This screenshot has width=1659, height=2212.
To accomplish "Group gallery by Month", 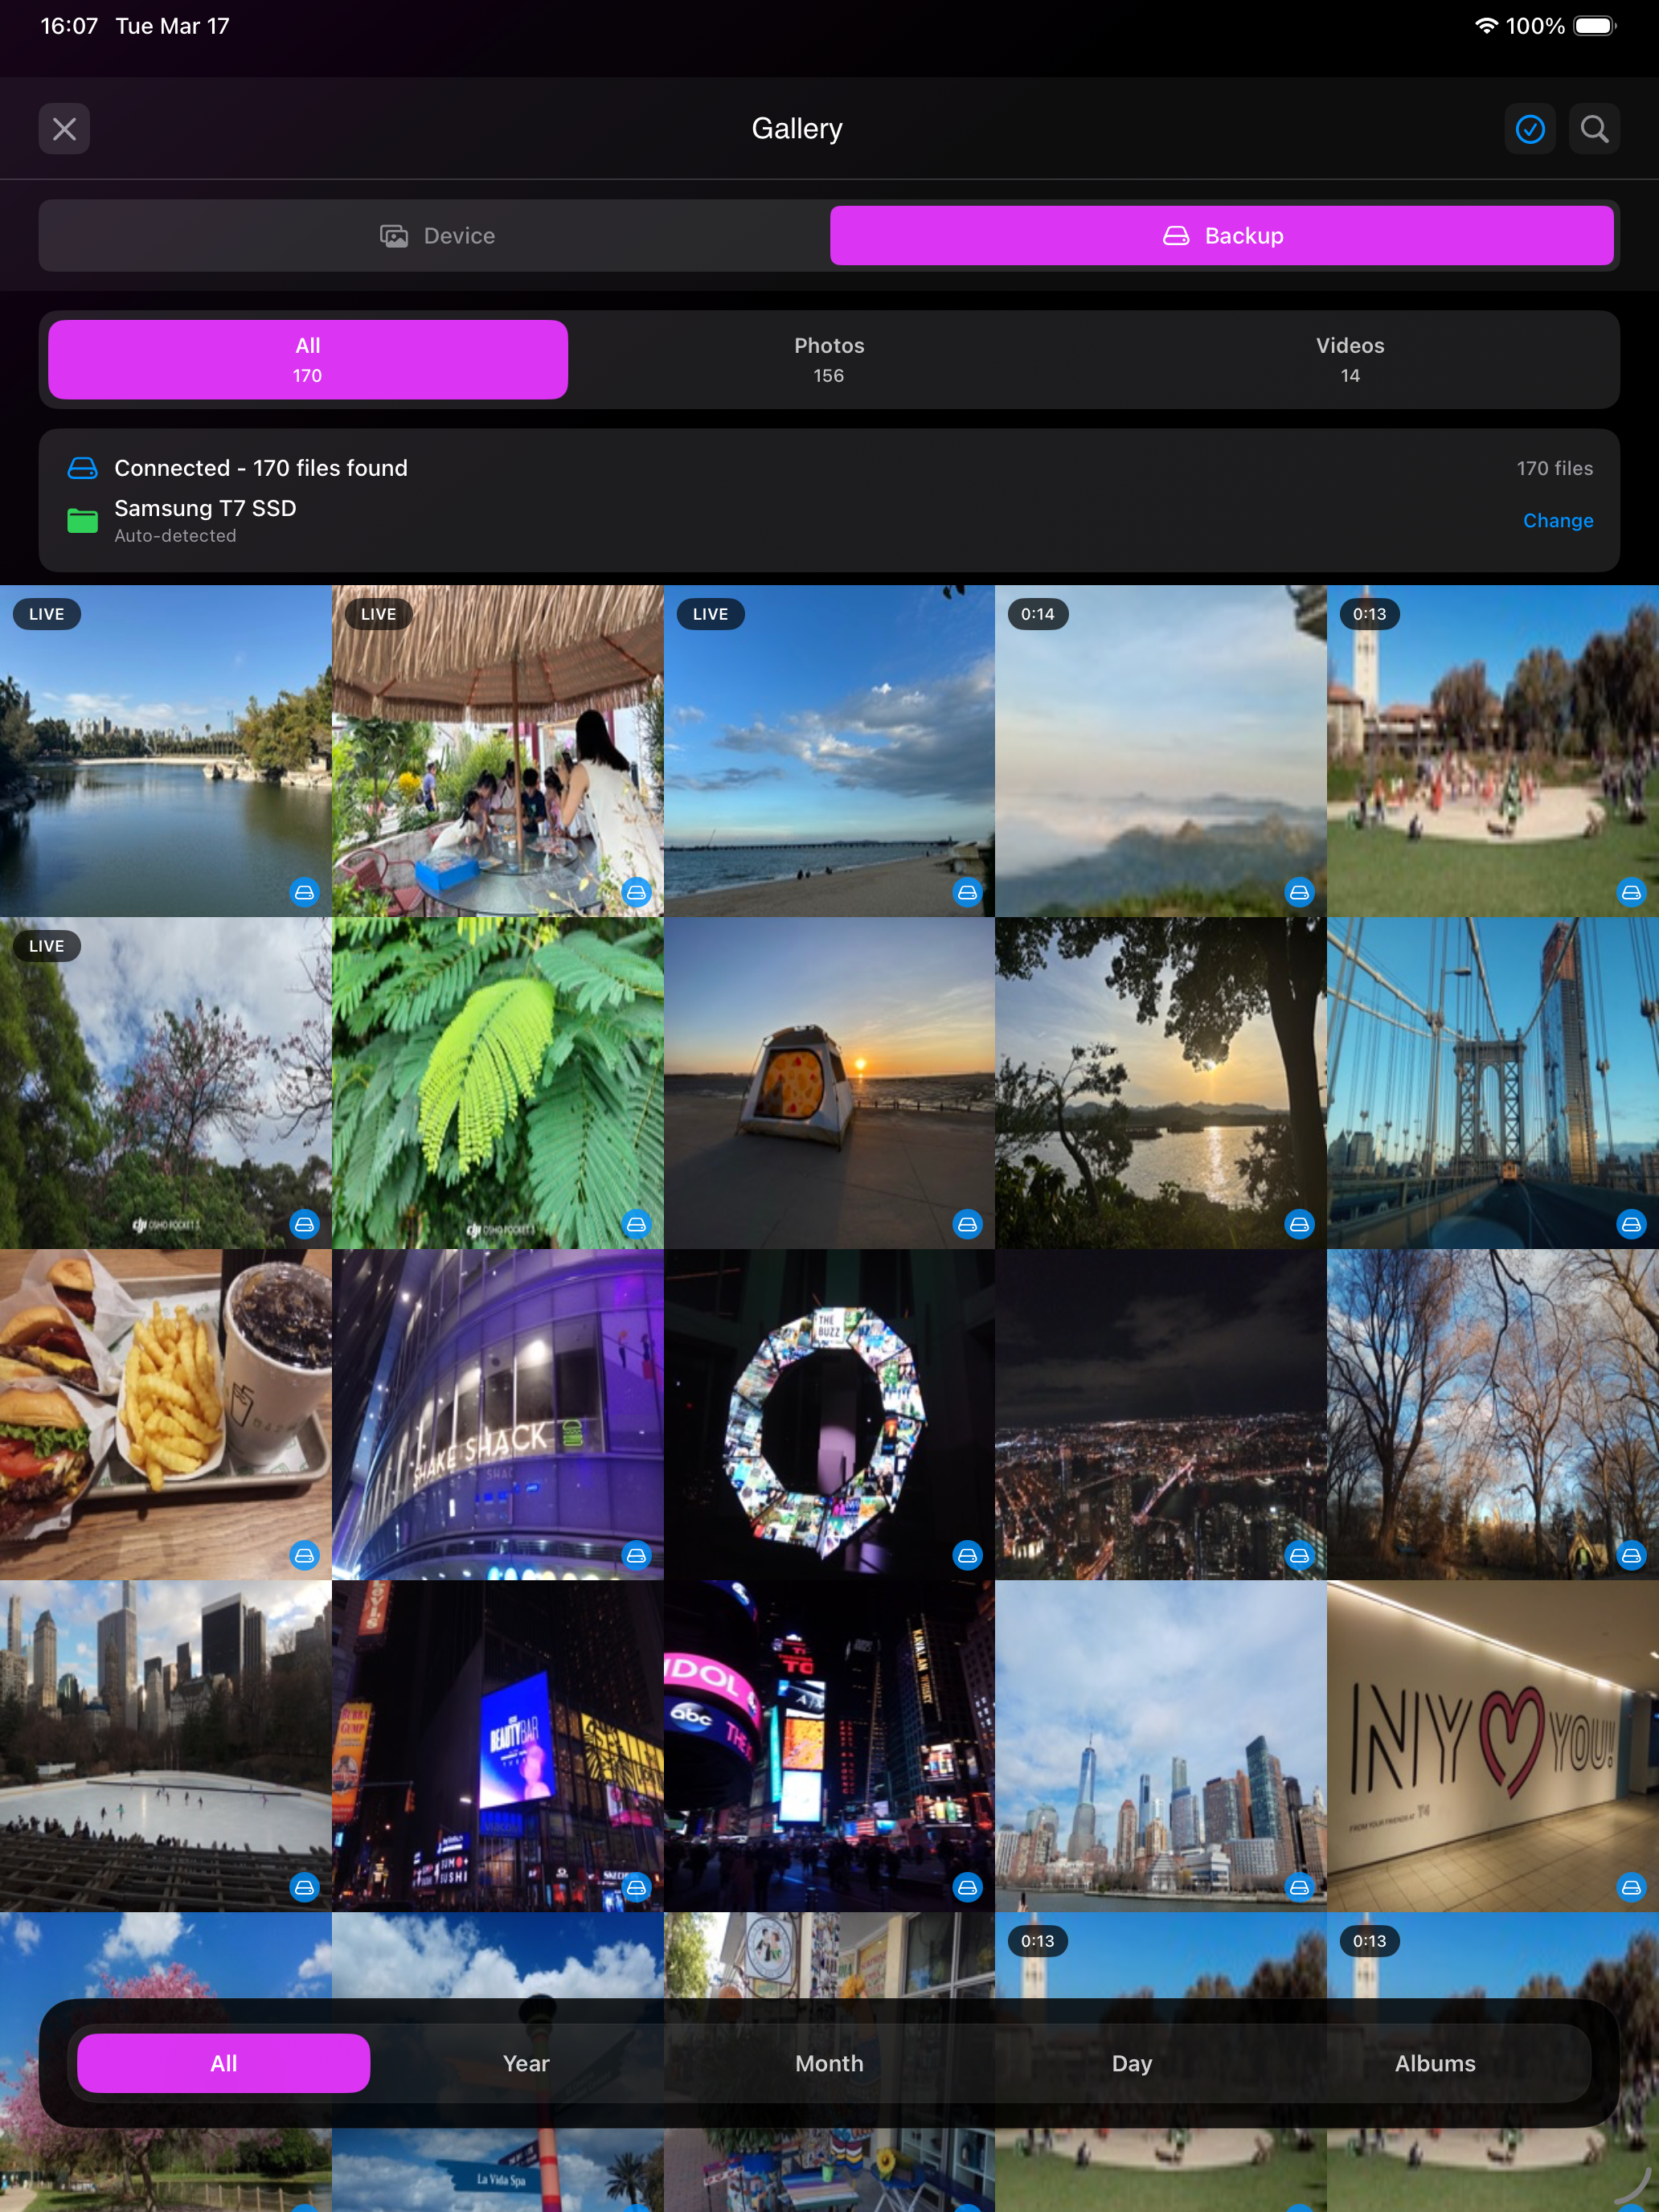I will point(829,2063).
